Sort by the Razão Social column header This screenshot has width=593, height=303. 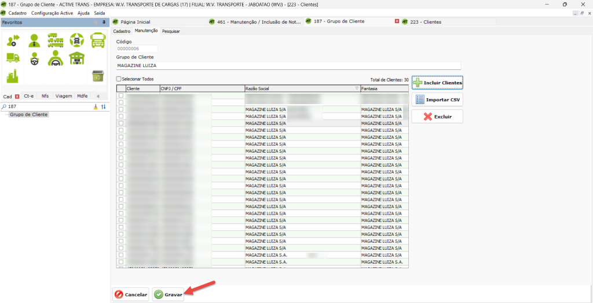click(302, 88)
